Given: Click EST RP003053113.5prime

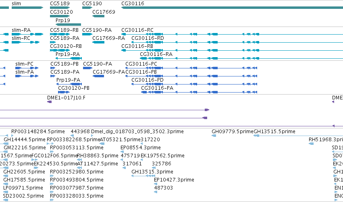Looking at the screenshot, I should coord(77,148).
